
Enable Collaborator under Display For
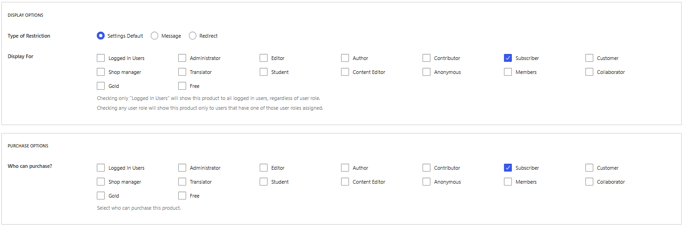589,72
